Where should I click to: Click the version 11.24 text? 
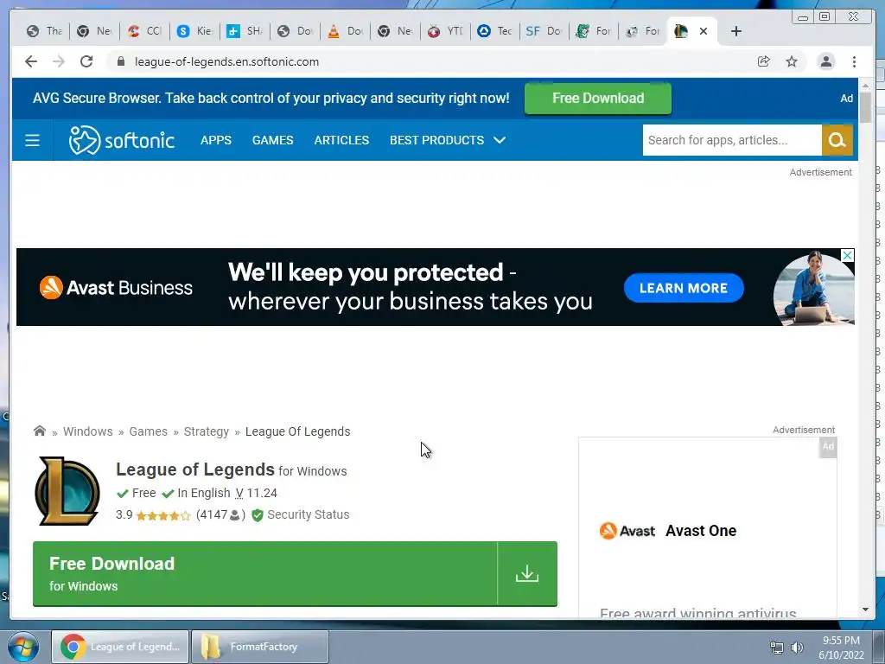pyautogui.click(x=256, y=493)
